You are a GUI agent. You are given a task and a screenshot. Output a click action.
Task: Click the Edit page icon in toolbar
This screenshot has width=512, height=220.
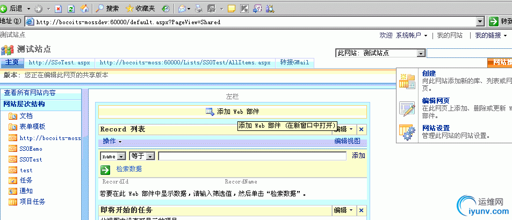coord(212,9)
